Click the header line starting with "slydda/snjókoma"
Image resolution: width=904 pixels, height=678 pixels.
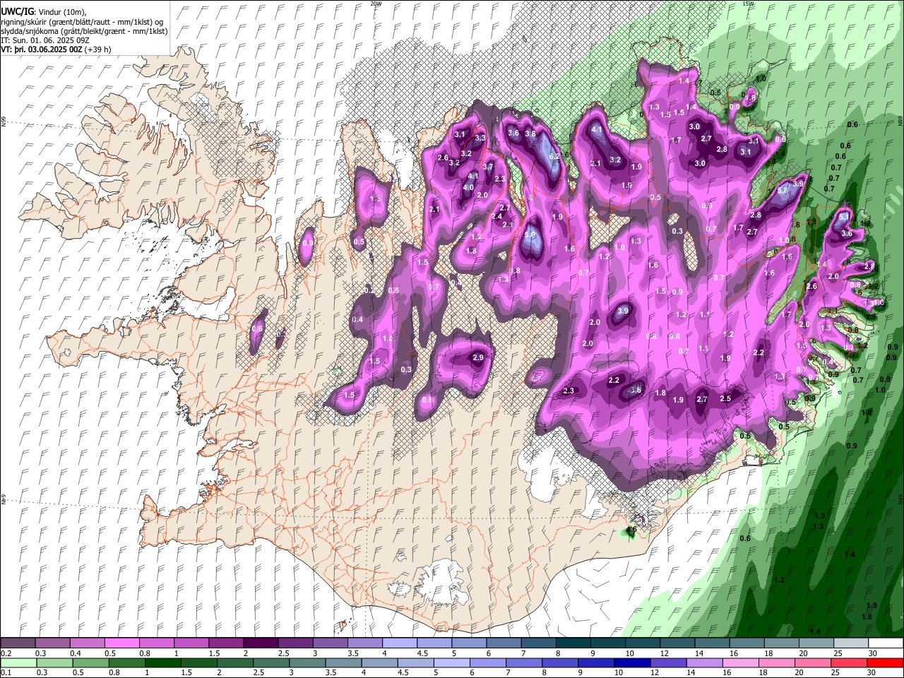[84, 31]
